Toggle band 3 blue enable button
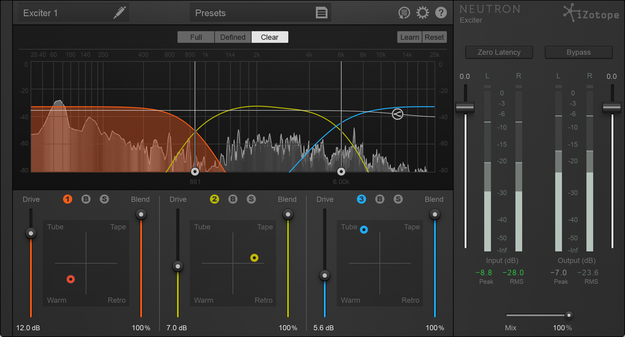The image size is (625, 337). (x=361, y=199)
